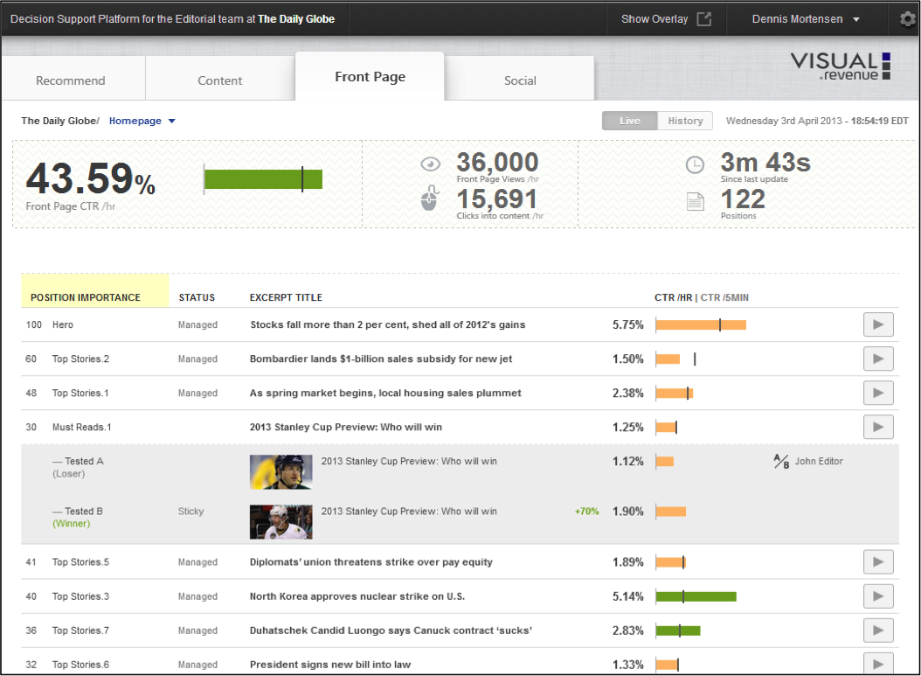Click the 36,000 Front Page Views value

pyautogui.click(x=497, y=163)
